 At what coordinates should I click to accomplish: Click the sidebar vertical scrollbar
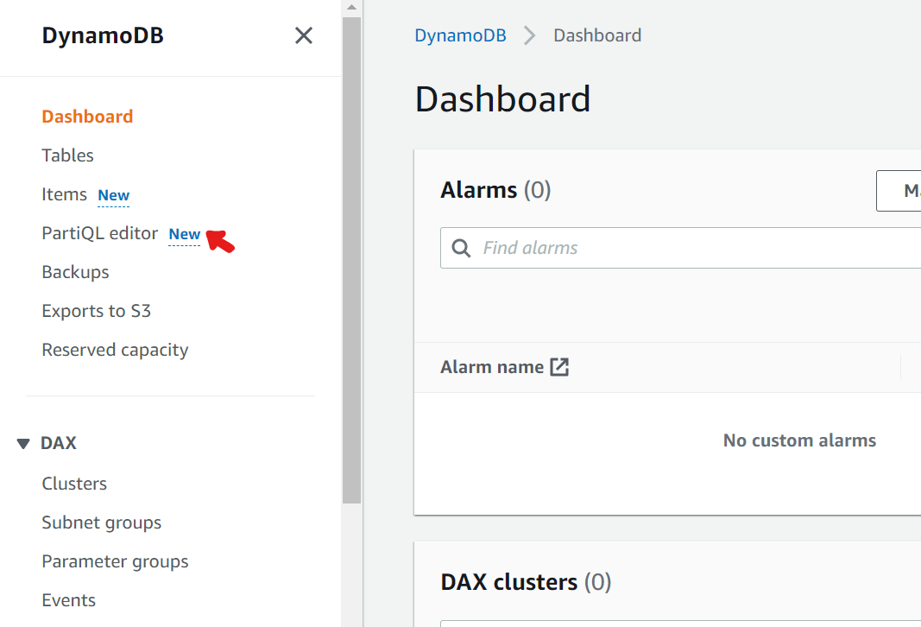pyautogui.click(x=351, y=259)
